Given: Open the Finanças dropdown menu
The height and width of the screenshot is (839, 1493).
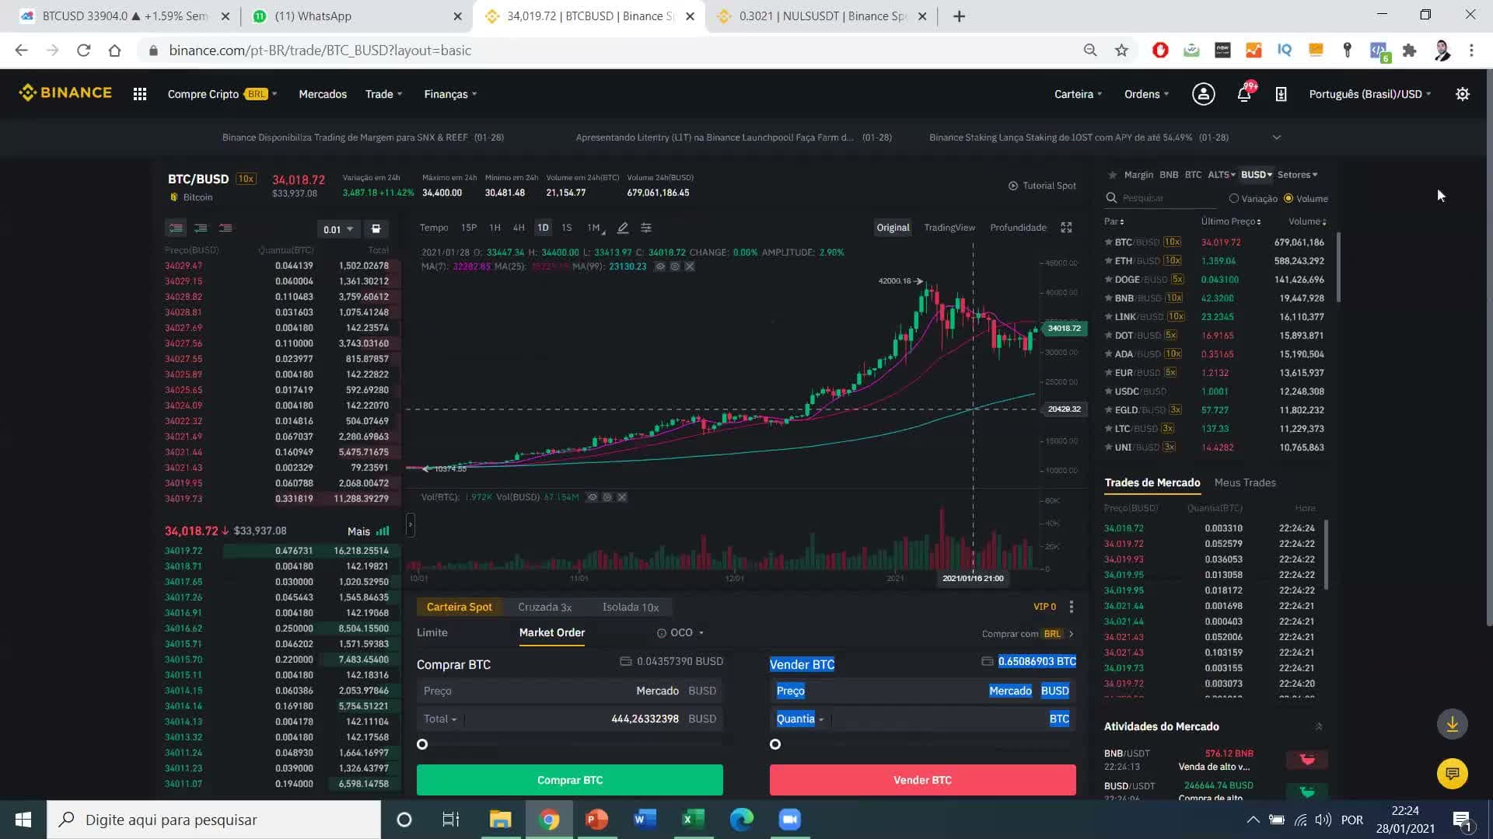Looking at the screenshot, I should 450,94.
